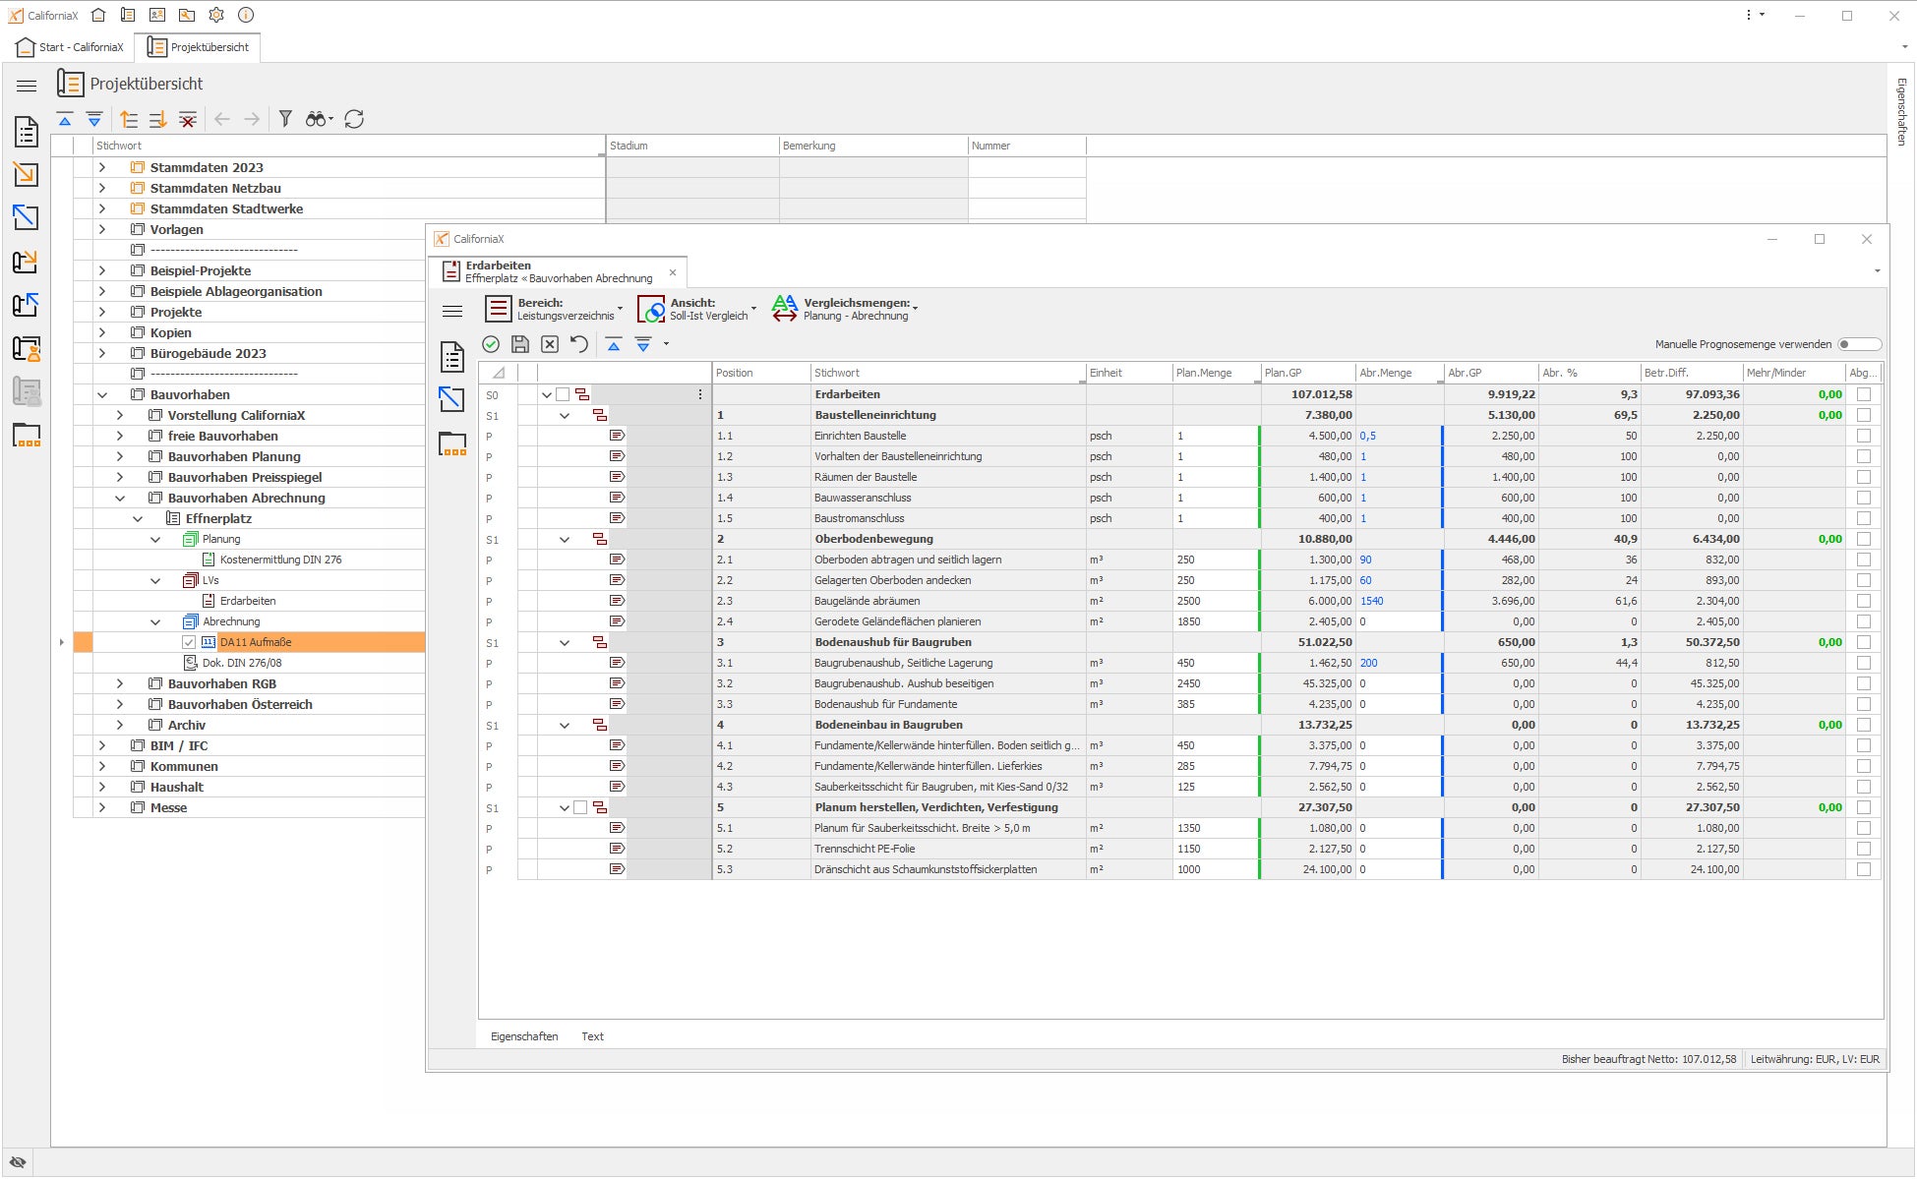The image size is (1917, 1179).
Task: Click the save disk icon in Erdarbeiten toolbar
Action: (x=520, y=344)
